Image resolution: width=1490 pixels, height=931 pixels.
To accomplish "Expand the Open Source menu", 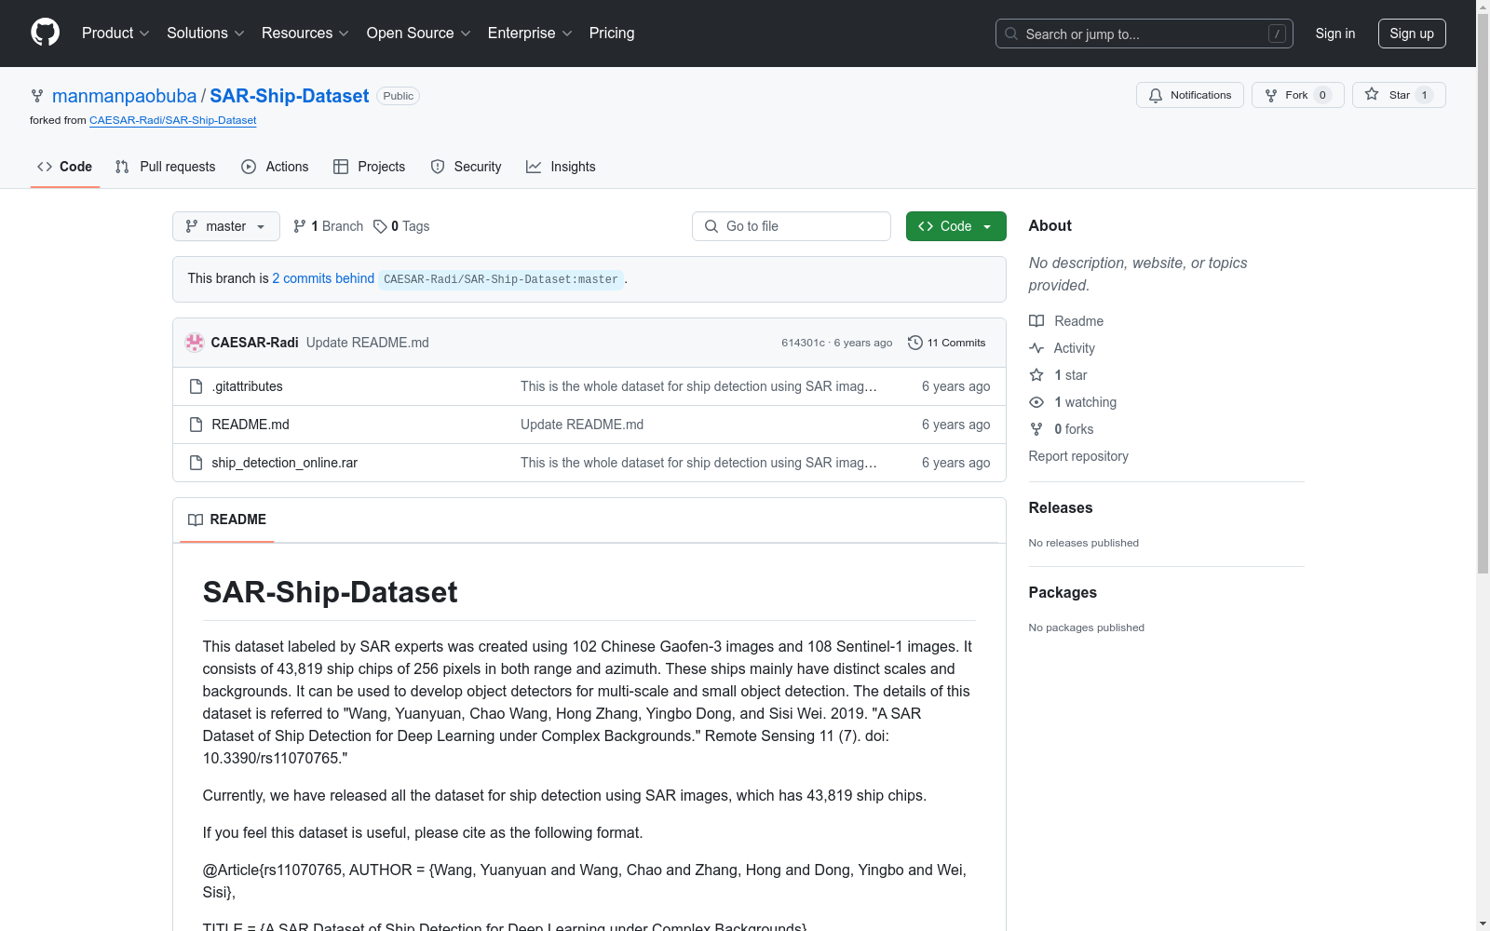I will [419, 33].
